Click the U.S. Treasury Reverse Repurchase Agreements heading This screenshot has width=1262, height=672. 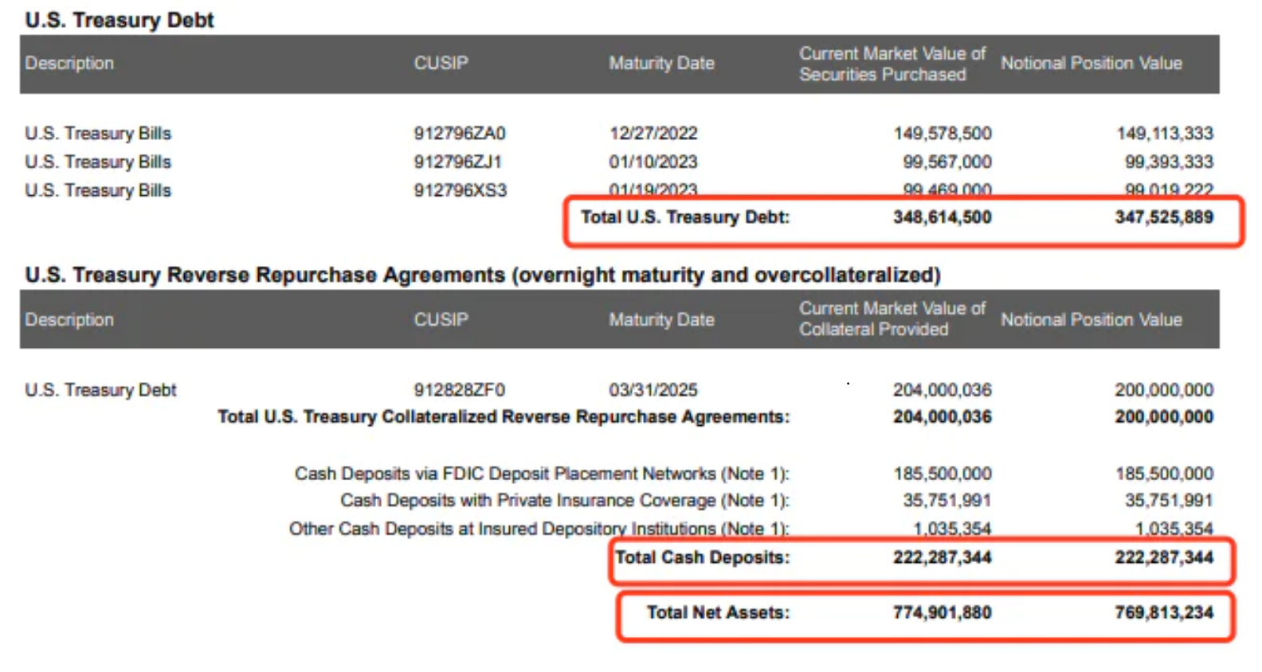tap(482, 275)
